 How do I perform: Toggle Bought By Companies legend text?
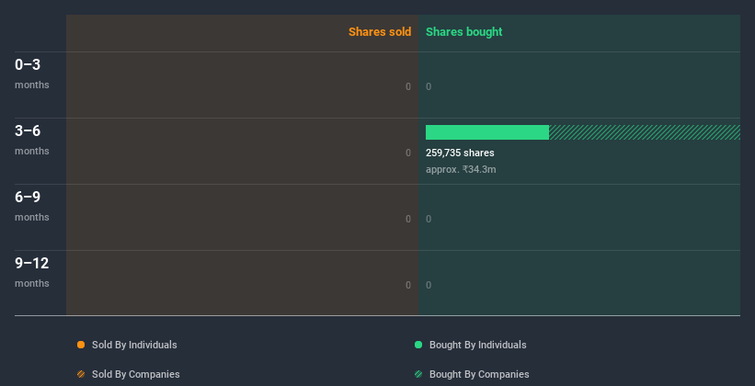[479, 374]
